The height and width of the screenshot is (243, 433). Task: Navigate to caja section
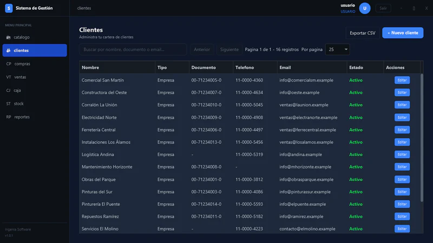[35, 90]
